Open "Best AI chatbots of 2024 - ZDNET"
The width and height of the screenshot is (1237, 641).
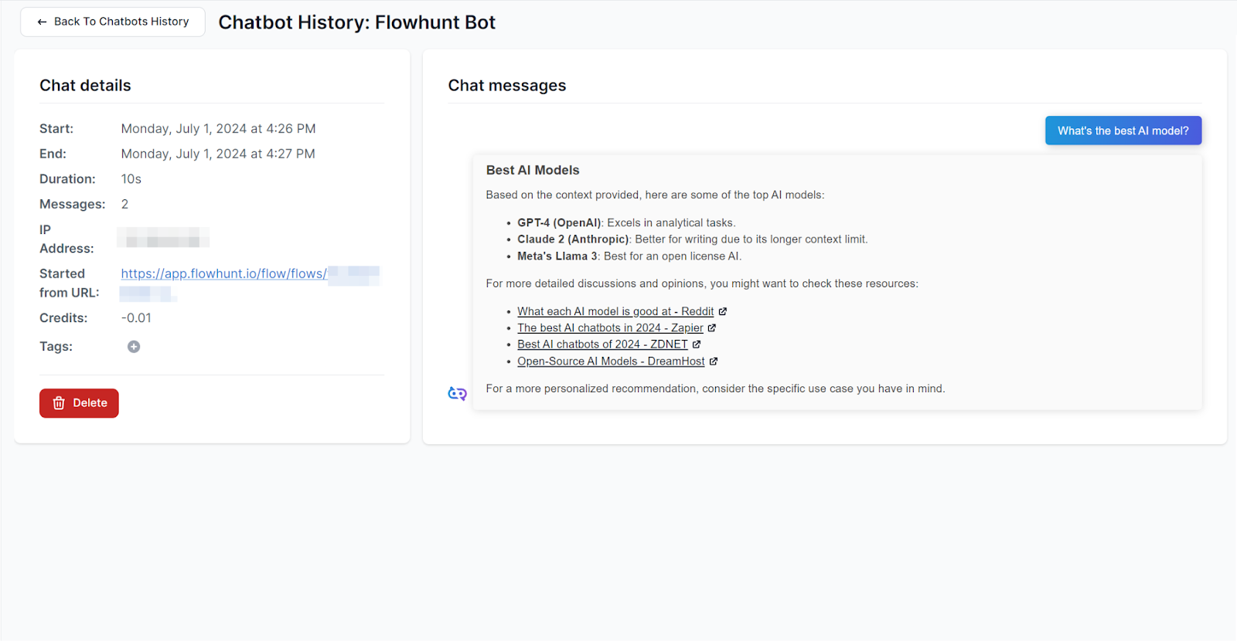pos(602,344)
